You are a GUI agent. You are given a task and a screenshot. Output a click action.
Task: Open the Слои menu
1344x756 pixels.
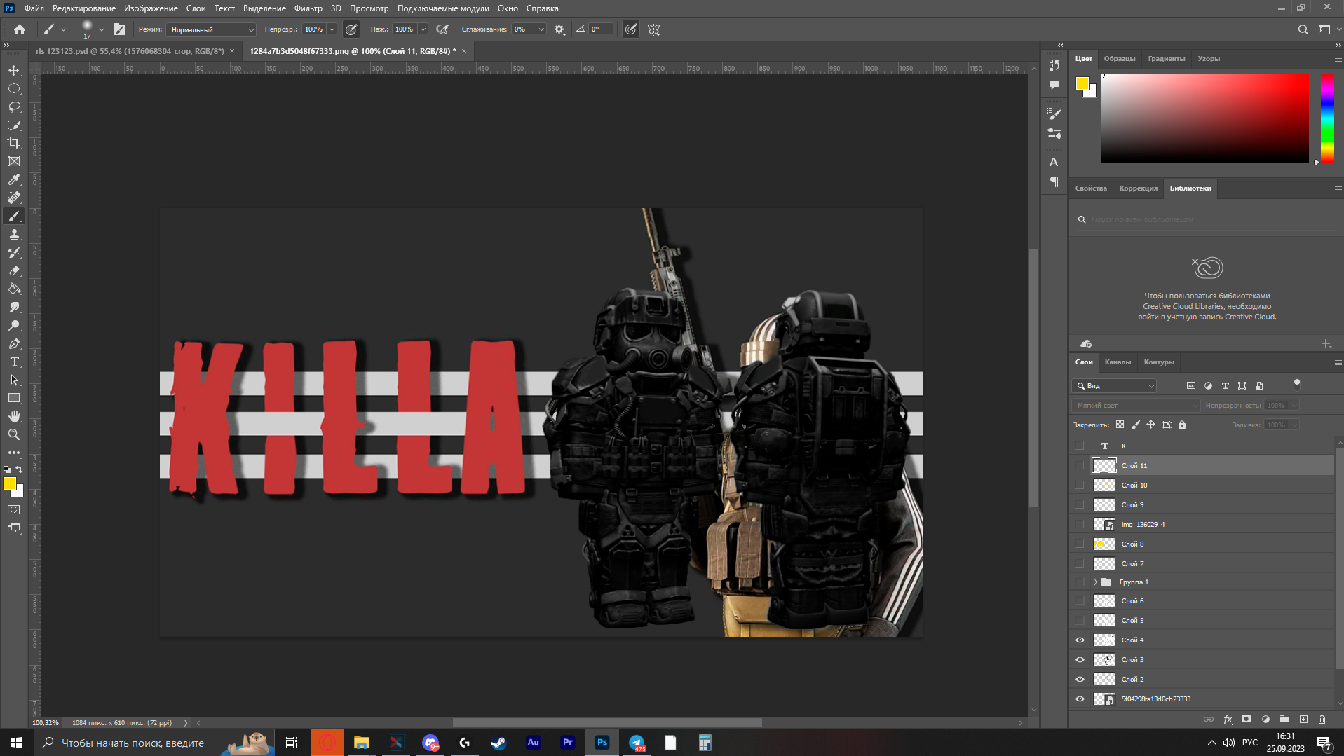click(196, 8)
